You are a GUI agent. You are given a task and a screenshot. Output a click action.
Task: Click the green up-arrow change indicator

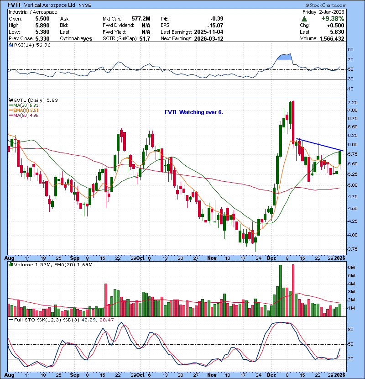click(x=304, y=19)
